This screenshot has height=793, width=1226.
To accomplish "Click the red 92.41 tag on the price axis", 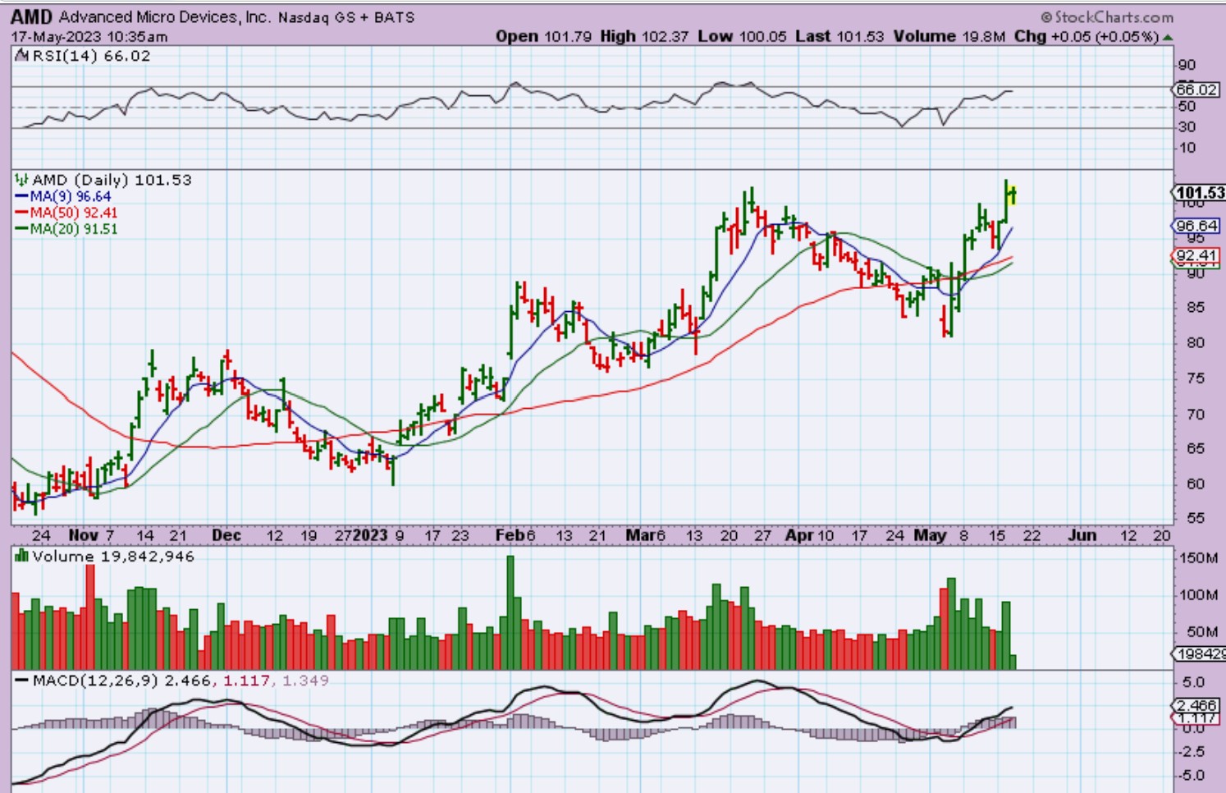I will click(x=1196, y=255).
